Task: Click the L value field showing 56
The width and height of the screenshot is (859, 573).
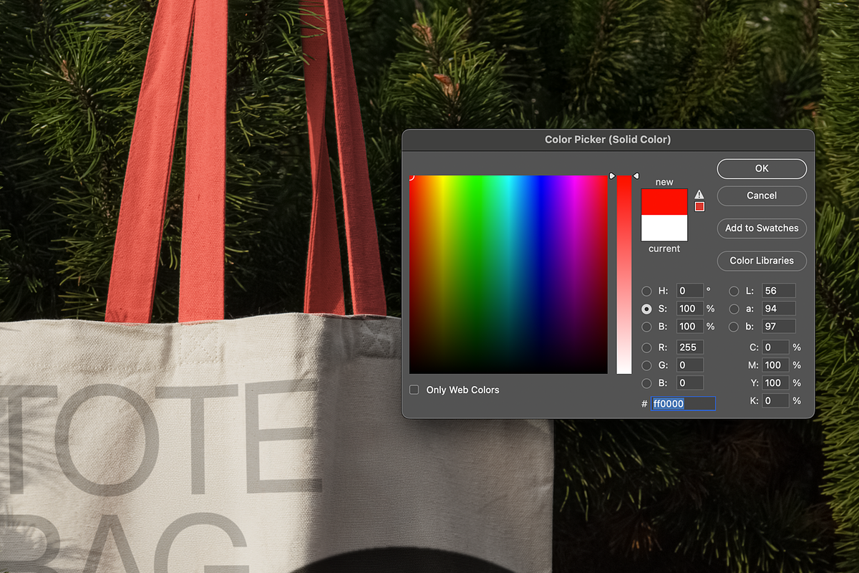Action: tap(779, 291)
